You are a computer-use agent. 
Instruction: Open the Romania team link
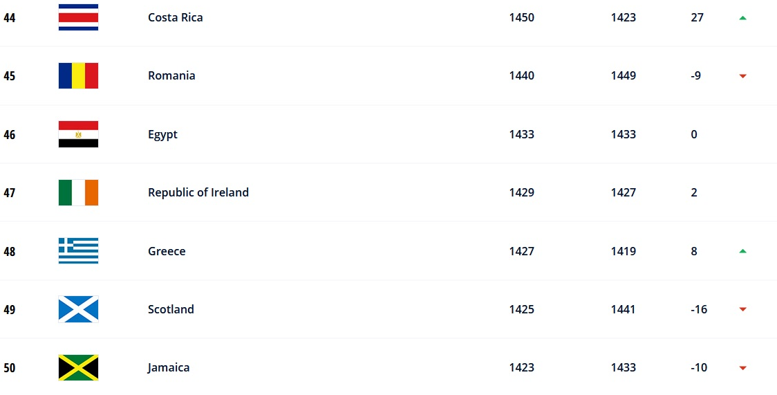(x=171, y=75)
